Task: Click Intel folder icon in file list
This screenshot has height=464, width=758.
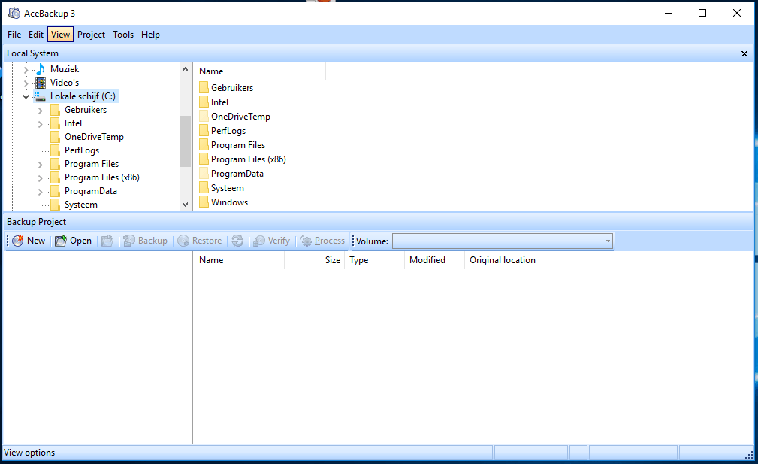Action: pyautogui.click(x=204, y=102)
